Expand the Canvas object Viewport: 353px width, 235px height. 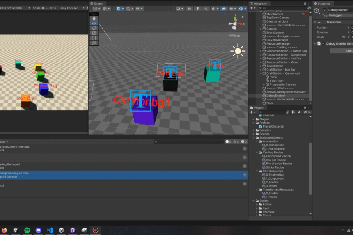pyautogui.click(x=261, y=29)
